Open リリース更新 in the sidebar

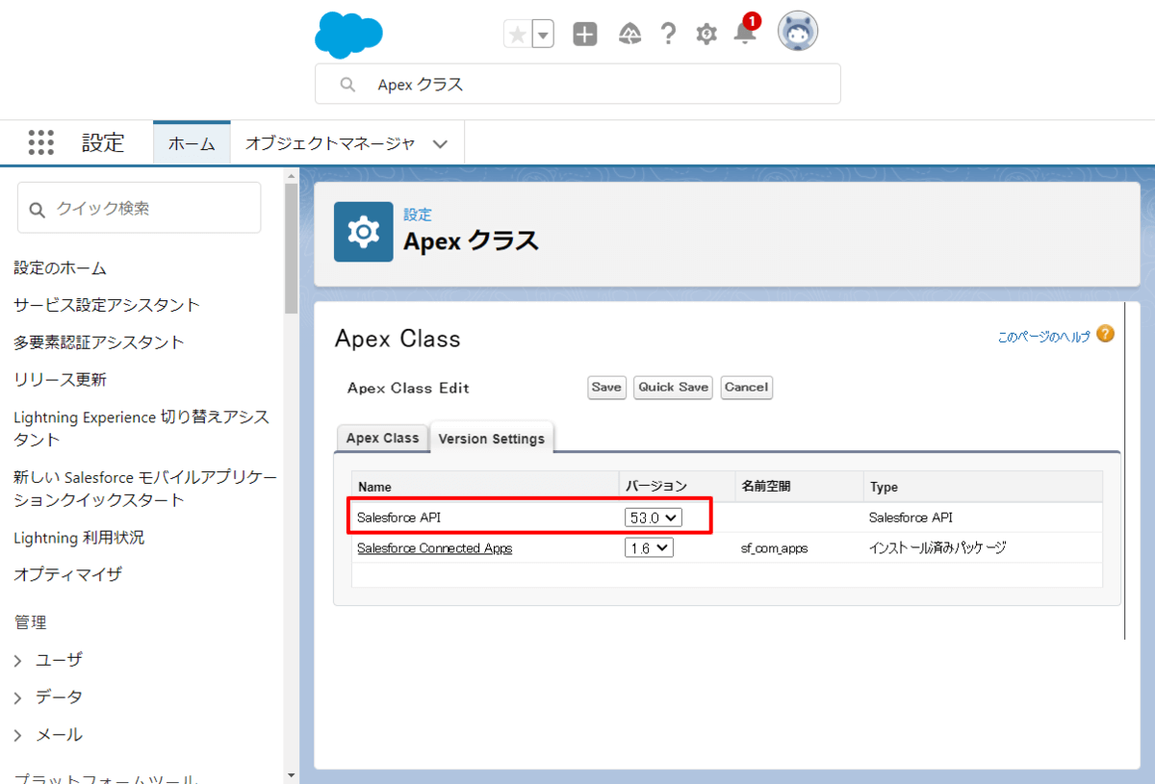click(x=60, y=380)
